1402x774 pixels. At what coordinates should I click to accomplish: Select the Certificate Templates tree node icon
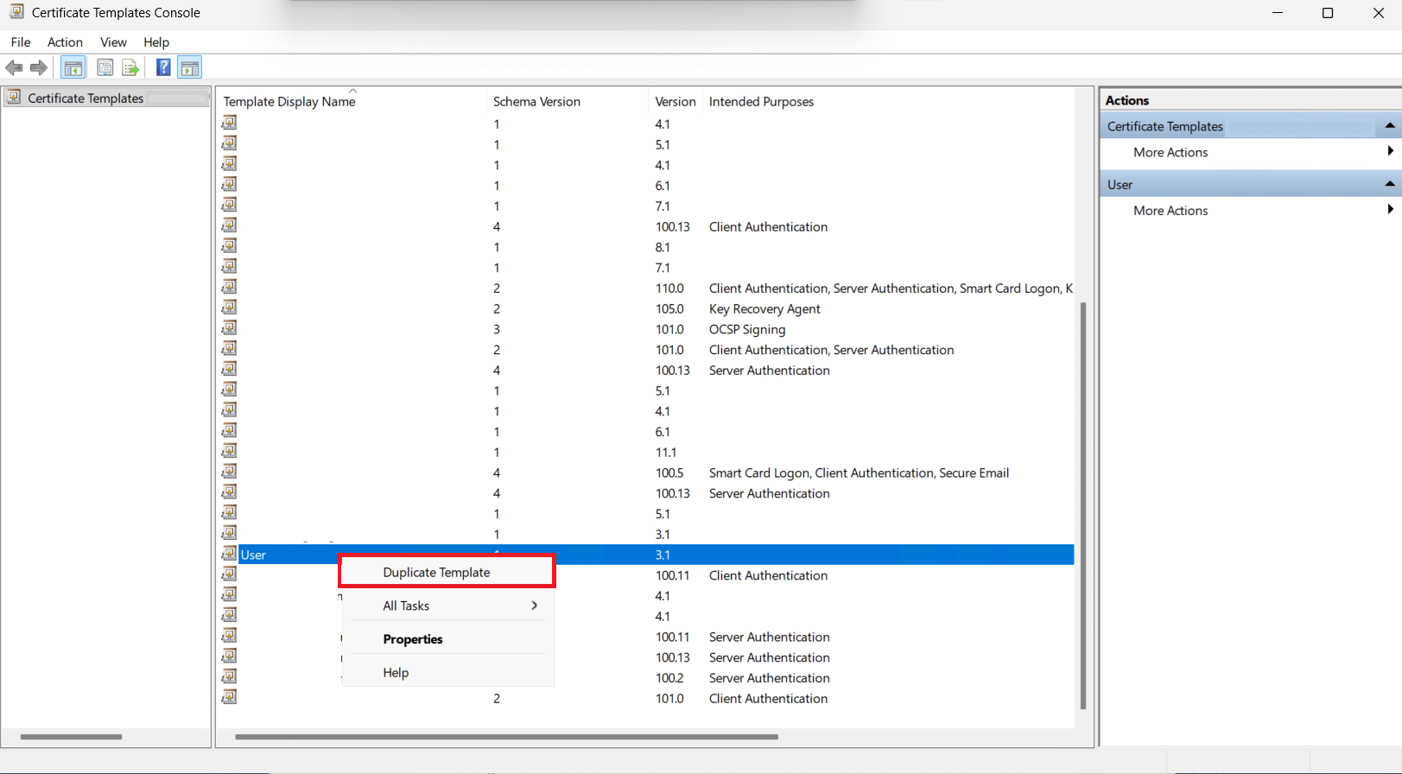(14, 98)
